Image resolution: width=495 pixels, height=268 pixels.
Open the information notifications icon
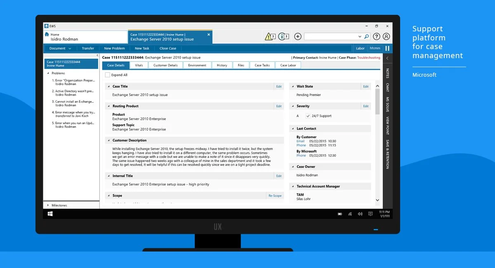(x=283, y=36)
